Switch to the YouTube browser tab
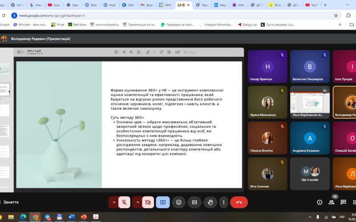 point(313,5)
